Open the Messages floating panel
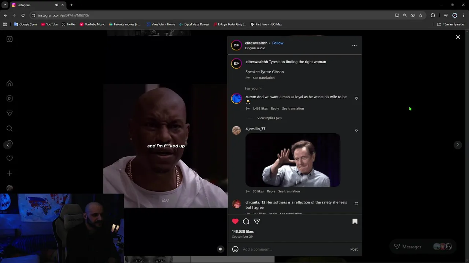 [x=422, y=247]
